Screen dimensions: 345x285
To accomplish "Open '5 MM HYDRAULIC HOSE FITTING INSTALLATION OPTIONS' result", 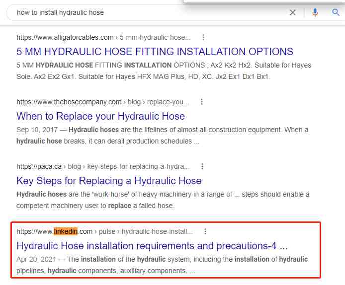I will click(x=155, y=52).
